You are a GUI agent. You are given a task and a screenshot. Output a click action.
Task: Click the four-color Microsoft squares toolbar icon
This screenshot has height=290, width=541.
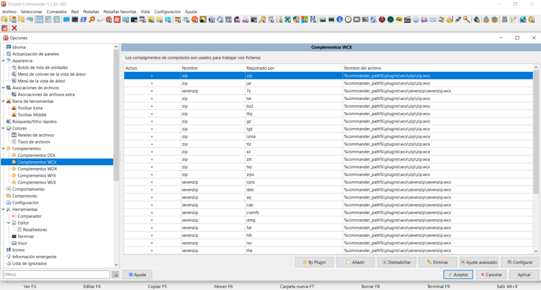(304, 20)
